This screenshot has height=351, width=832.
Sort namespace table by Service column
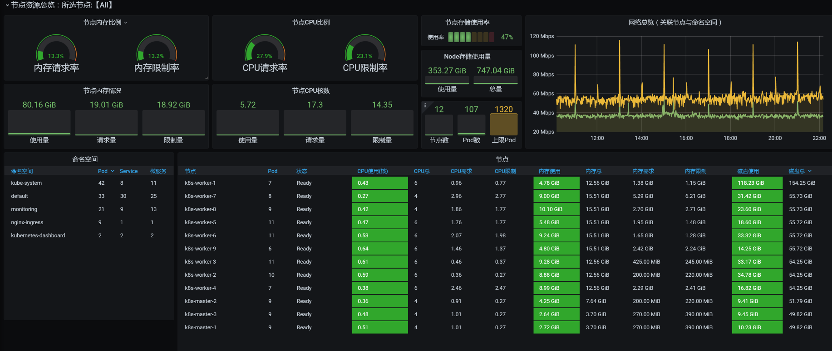click(128, 171)
